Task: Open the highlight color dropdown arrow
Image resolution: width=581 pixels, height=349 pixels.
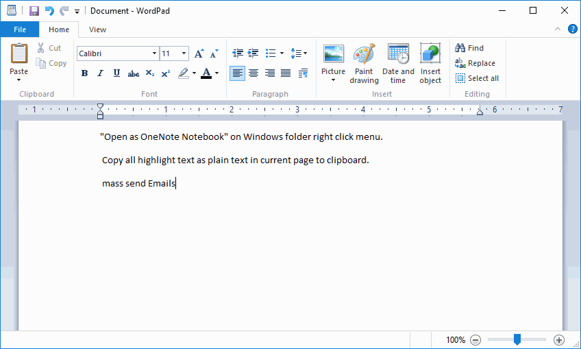Action: 194,73
